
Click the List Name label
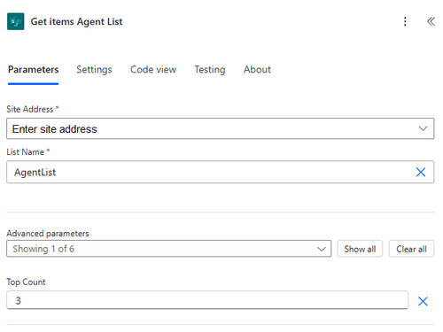(26, 152)
